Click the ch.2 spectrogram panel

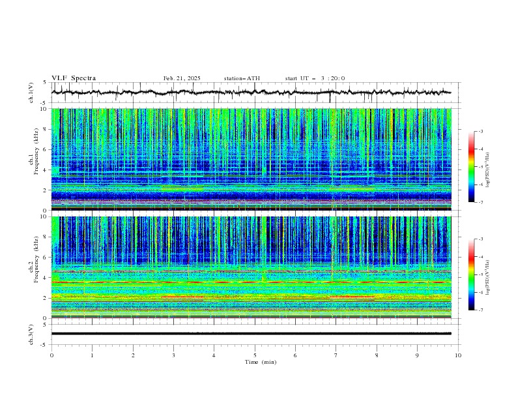(251, 267)
